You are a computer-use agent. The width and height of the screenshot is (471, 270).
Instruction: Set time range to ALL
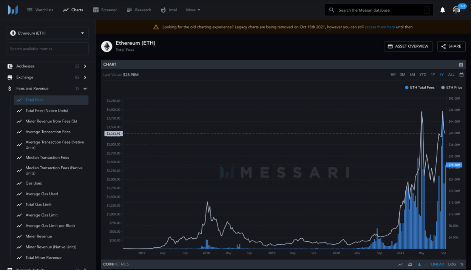(451, 75)
